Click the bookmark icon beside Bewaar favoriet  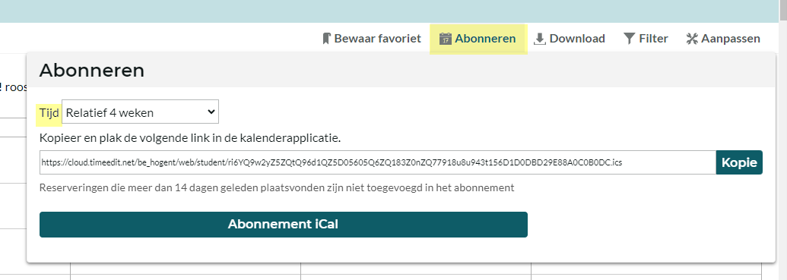point(327,39)
